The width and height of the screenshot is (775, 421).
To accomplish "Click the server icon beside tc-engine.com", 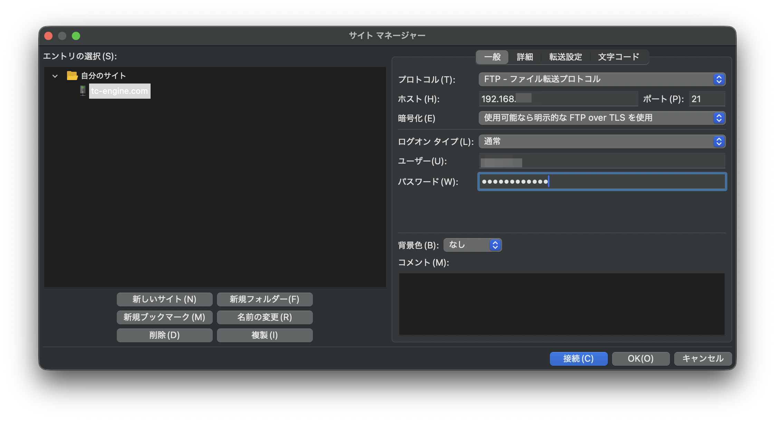I will click(x=83, y=91).
